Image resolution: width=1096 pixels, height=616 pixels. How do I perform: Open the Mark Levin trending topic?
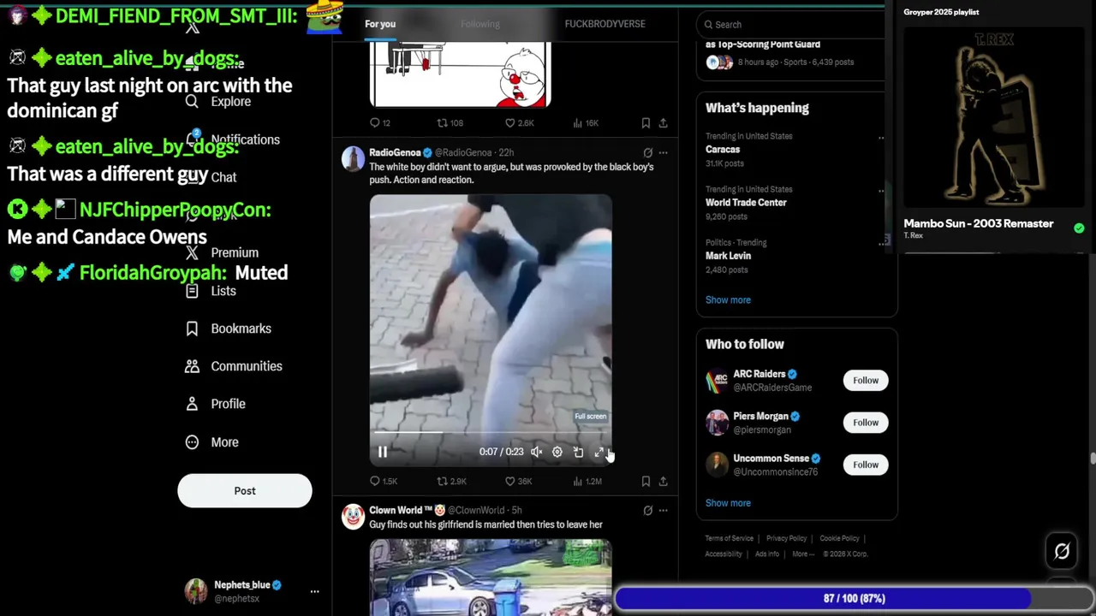pos(728,256)
